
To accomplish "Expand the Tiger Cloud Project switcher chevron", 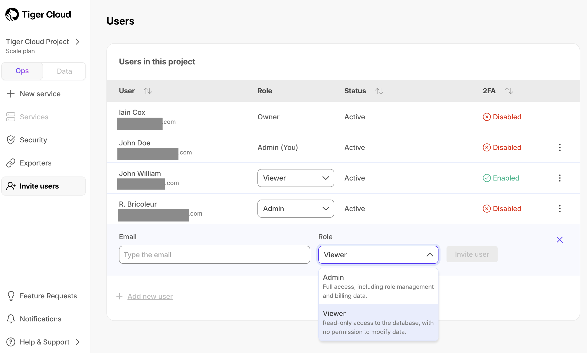I will tap(77, 42).
